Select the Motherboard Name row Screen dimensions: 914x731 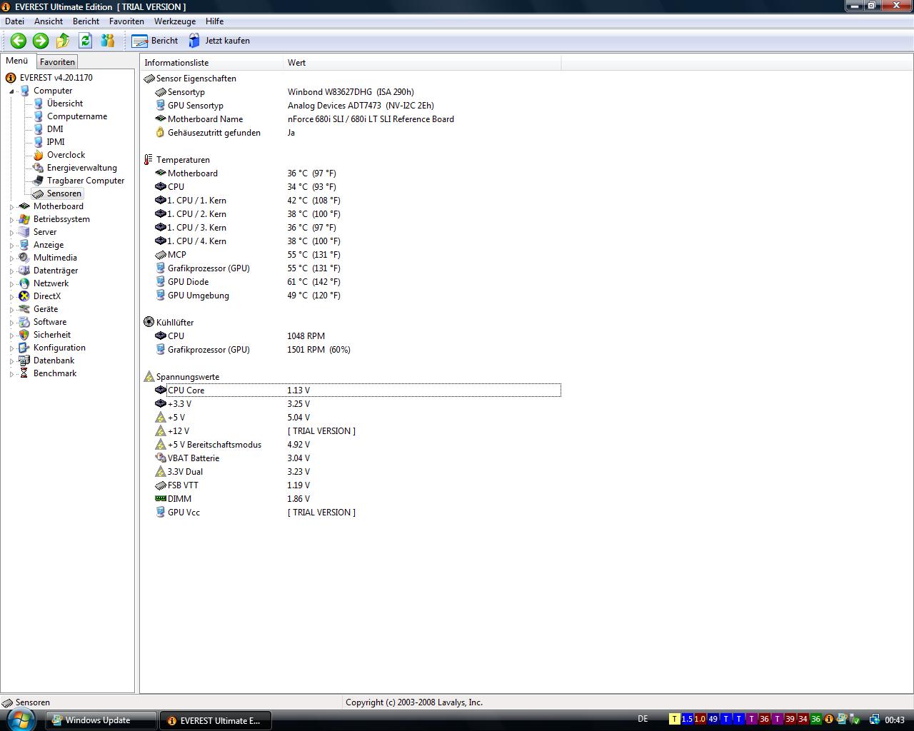point(357,119)
